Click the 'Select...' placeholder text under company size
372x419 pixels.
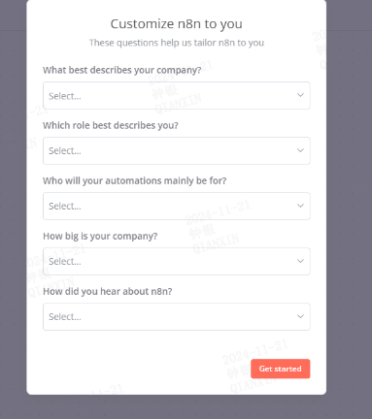(x=65, y=261)
